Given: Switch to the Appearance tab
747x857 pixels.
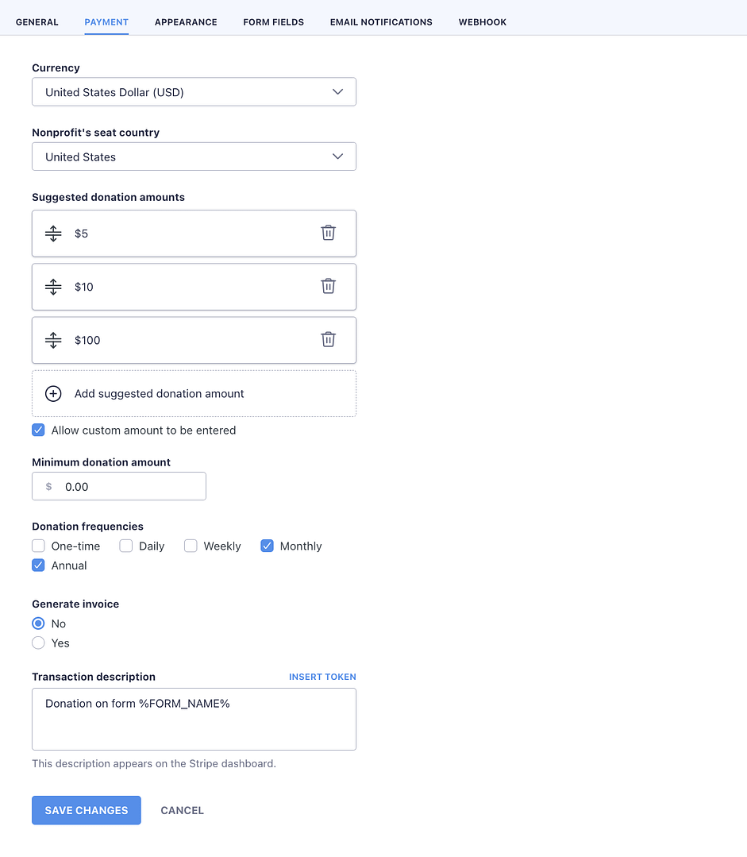Looking at the screenshot, I should 186,22.
